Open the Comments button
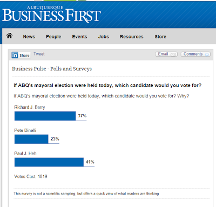The image size is (216, 207). click(195, 54)
